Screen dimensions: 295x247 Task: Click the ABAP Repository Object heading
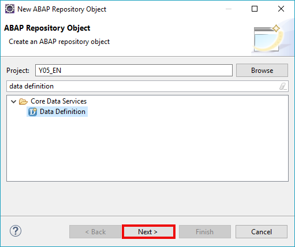(x=47, y=28)
